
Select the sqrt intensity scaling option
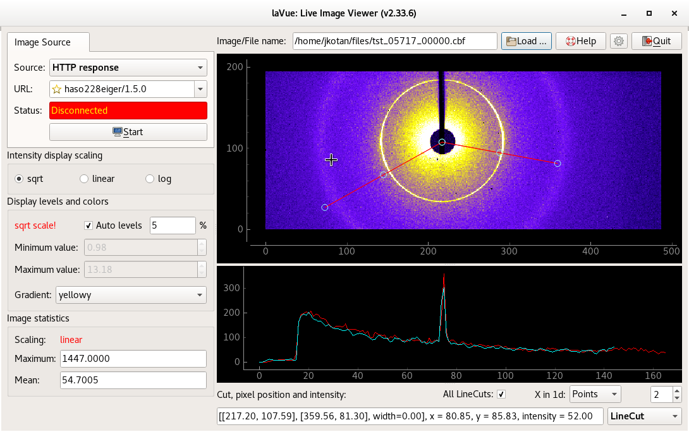click(20, 179)
